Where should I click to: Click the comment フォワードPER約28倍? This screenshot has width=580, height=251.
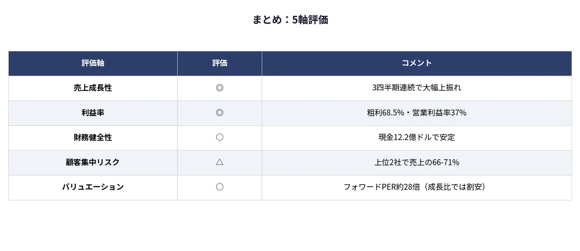click(381, 187)
